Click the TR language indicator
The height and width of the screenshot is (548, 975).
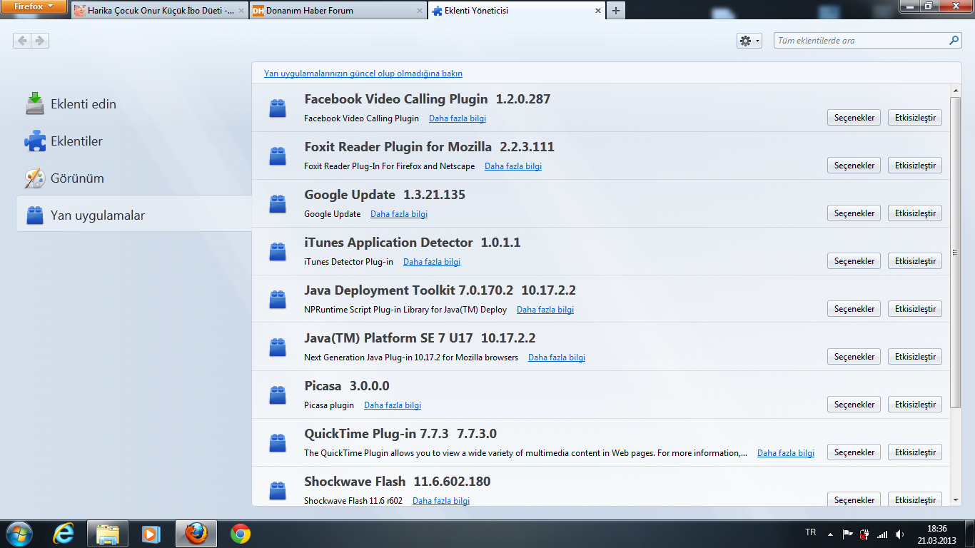pyautogui.click(x=811, y=533)
